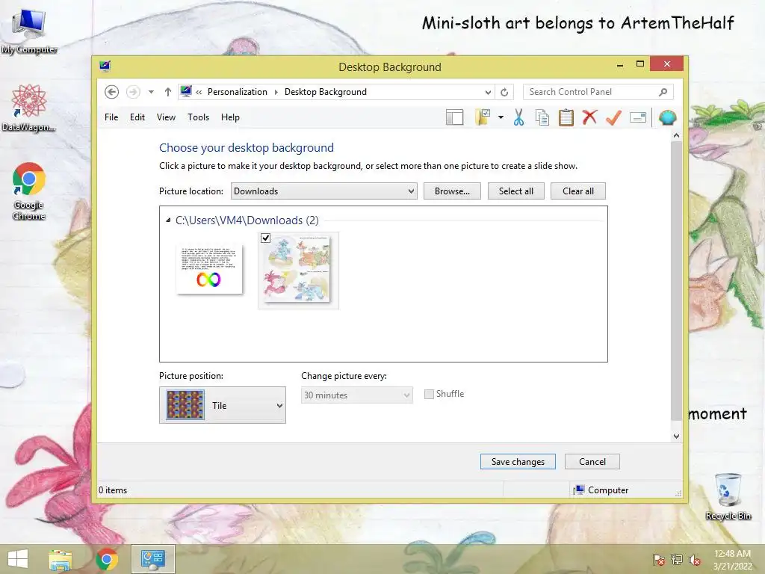Image resolution: width=765 pixels, height=574 pixels.
Task: Click Personalization in the breadcrumb
Action: [x=238, y=92]
